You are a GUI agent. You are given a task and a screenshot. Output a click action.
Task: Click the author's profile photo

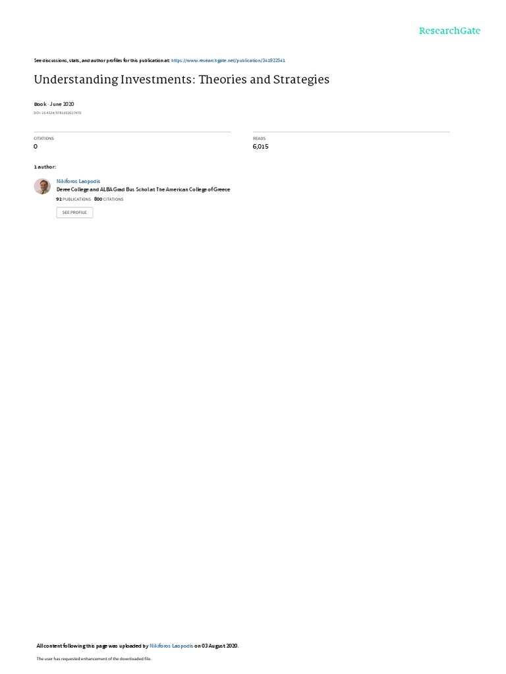coord(42,186)
